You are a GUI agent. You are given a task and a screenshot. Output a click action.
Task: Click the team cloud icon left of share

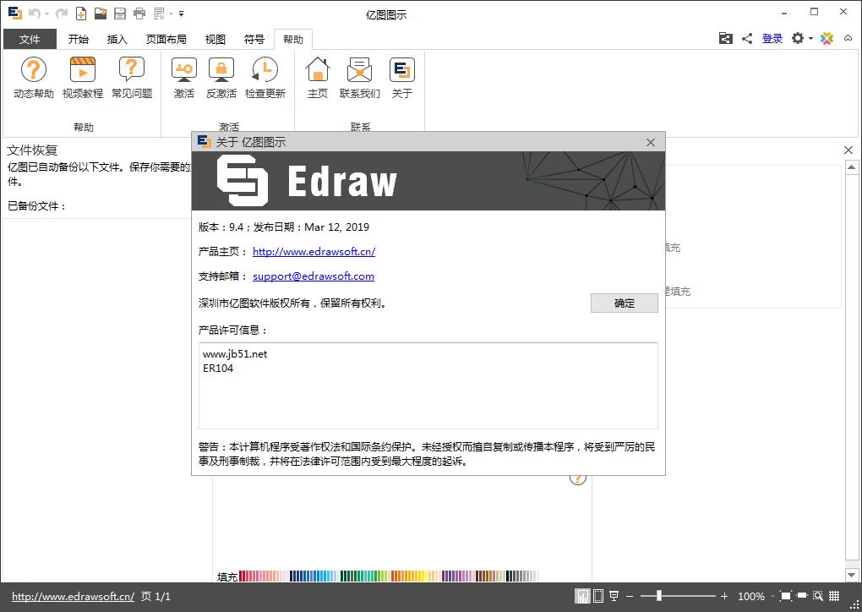[726, 38]
